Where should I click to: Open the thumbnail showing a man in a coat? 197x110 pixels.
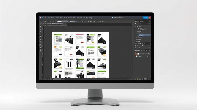69,39
